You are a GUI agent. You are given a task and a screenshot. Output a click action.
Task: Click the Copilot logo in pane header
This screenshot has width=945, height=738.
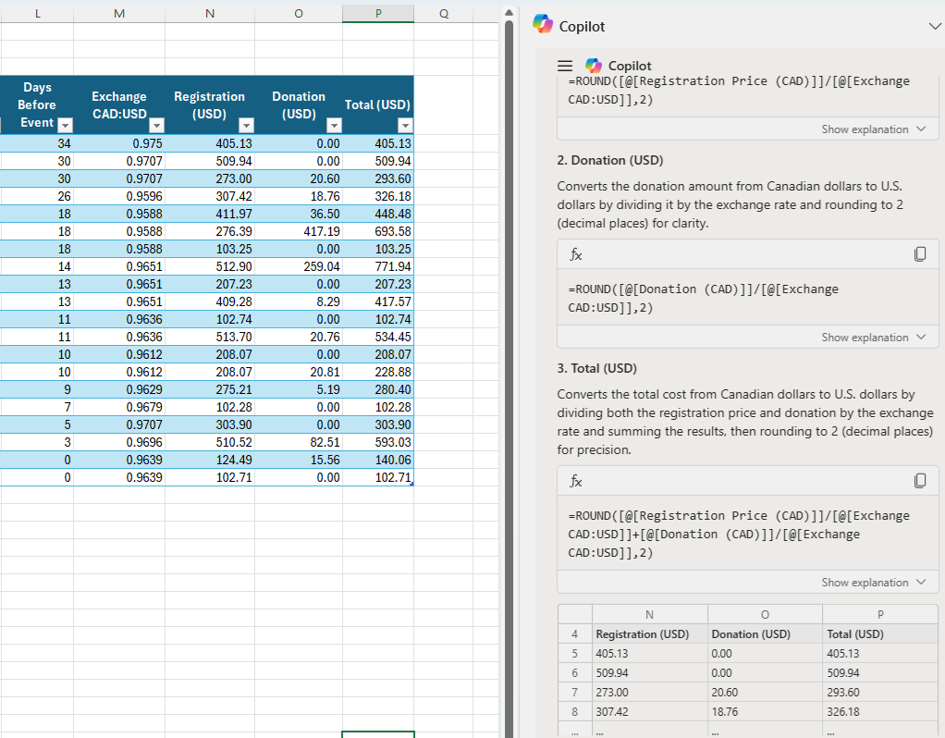[544, 25]
